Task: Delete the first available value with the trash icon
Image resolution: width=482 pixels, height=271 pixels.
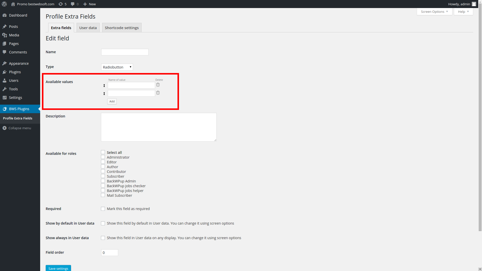Action: click(158, 85)
